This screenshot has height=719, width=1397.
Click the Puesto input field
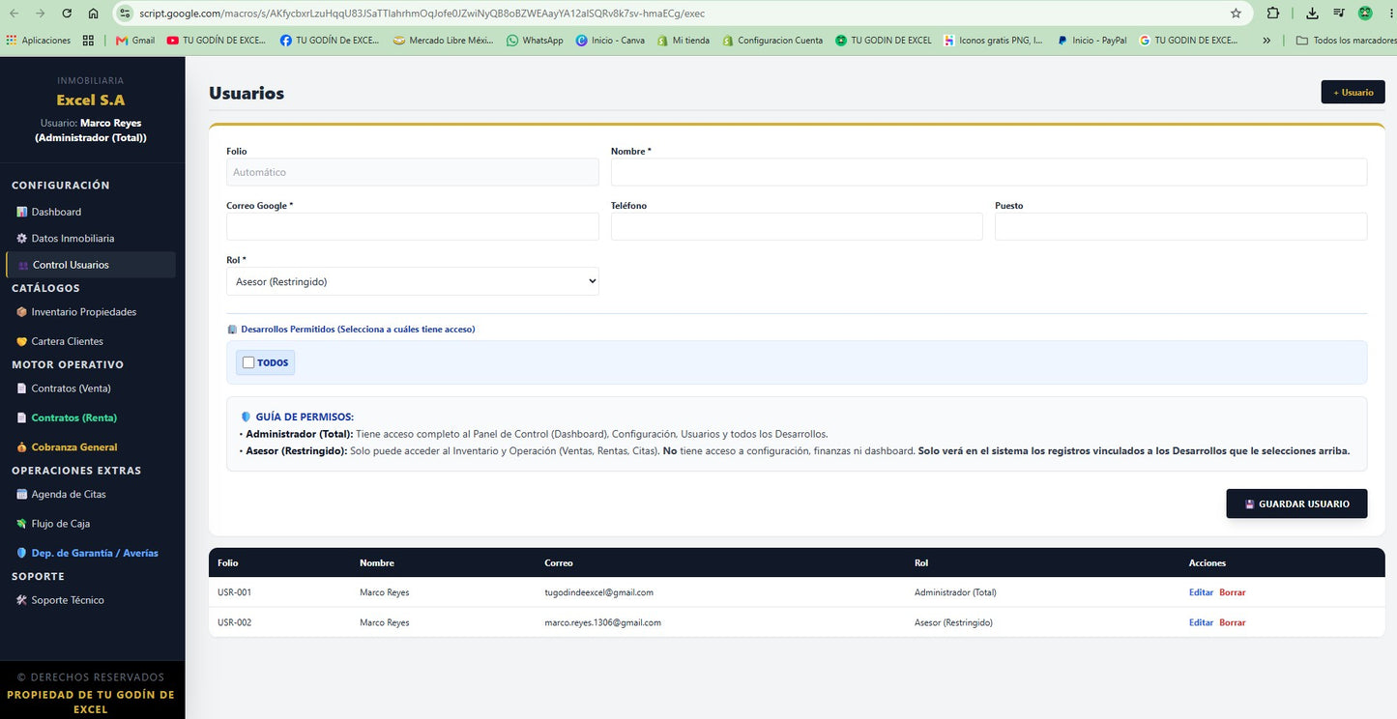coord(1180,226)
